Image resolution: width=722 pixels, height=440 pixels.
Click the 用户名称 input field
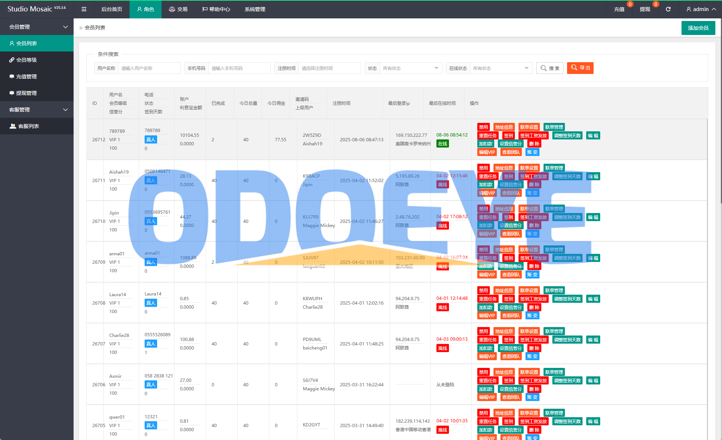tap(149, 68)
